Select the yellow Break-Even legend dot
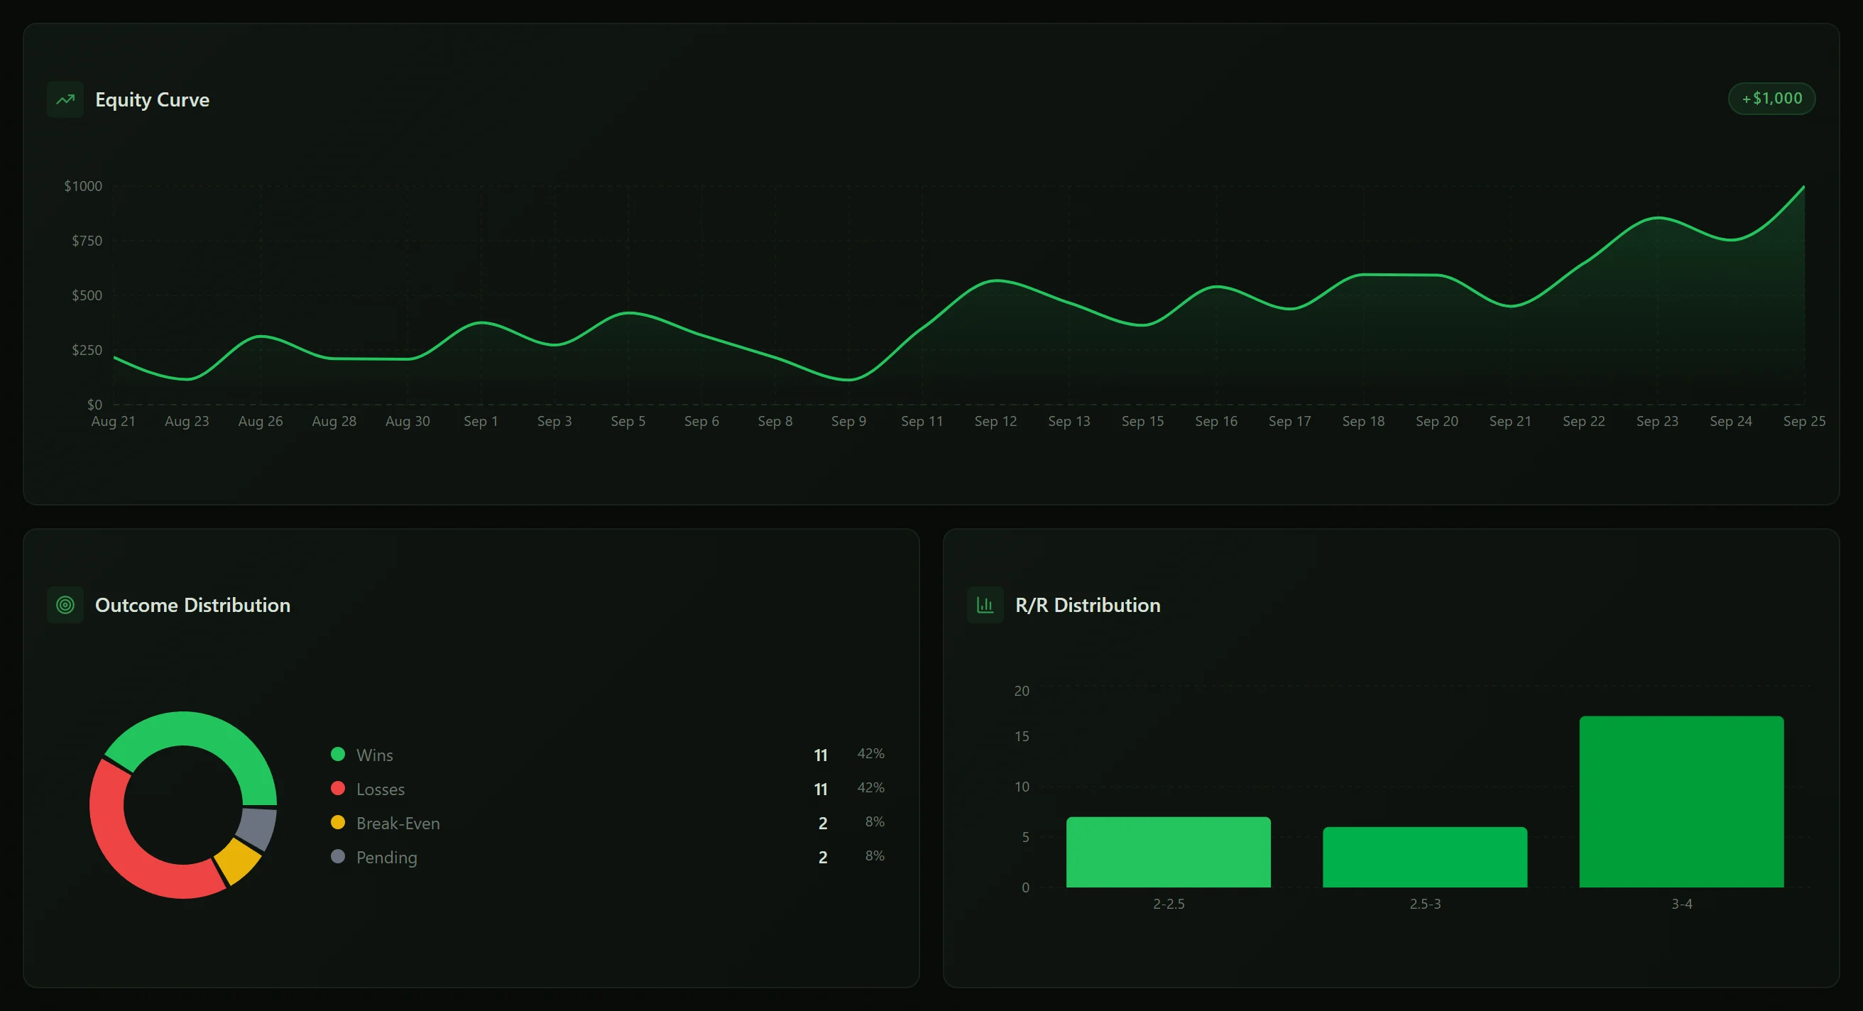Viewport: 1863px width, 1011px height. click(338, 822)
